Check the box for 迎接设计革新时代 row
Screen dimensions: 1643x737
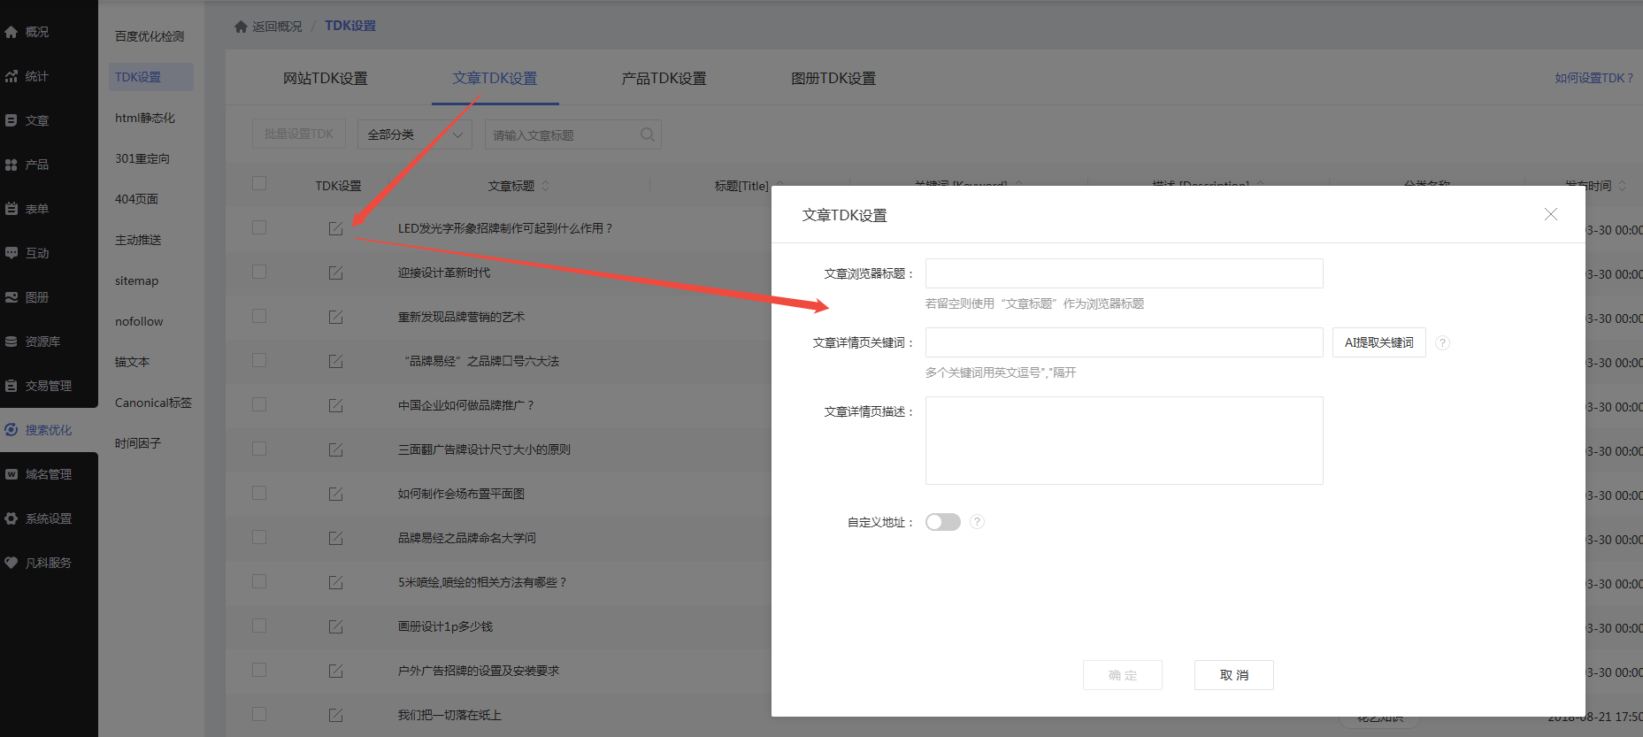point(259,272)
